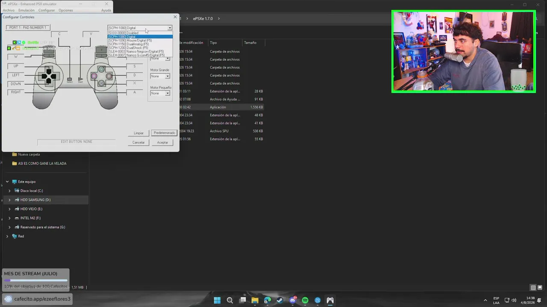Viewport: 547px width, 307px height.
Task: Switch to details view in Explorer
Action: click(x=533, y=288)
